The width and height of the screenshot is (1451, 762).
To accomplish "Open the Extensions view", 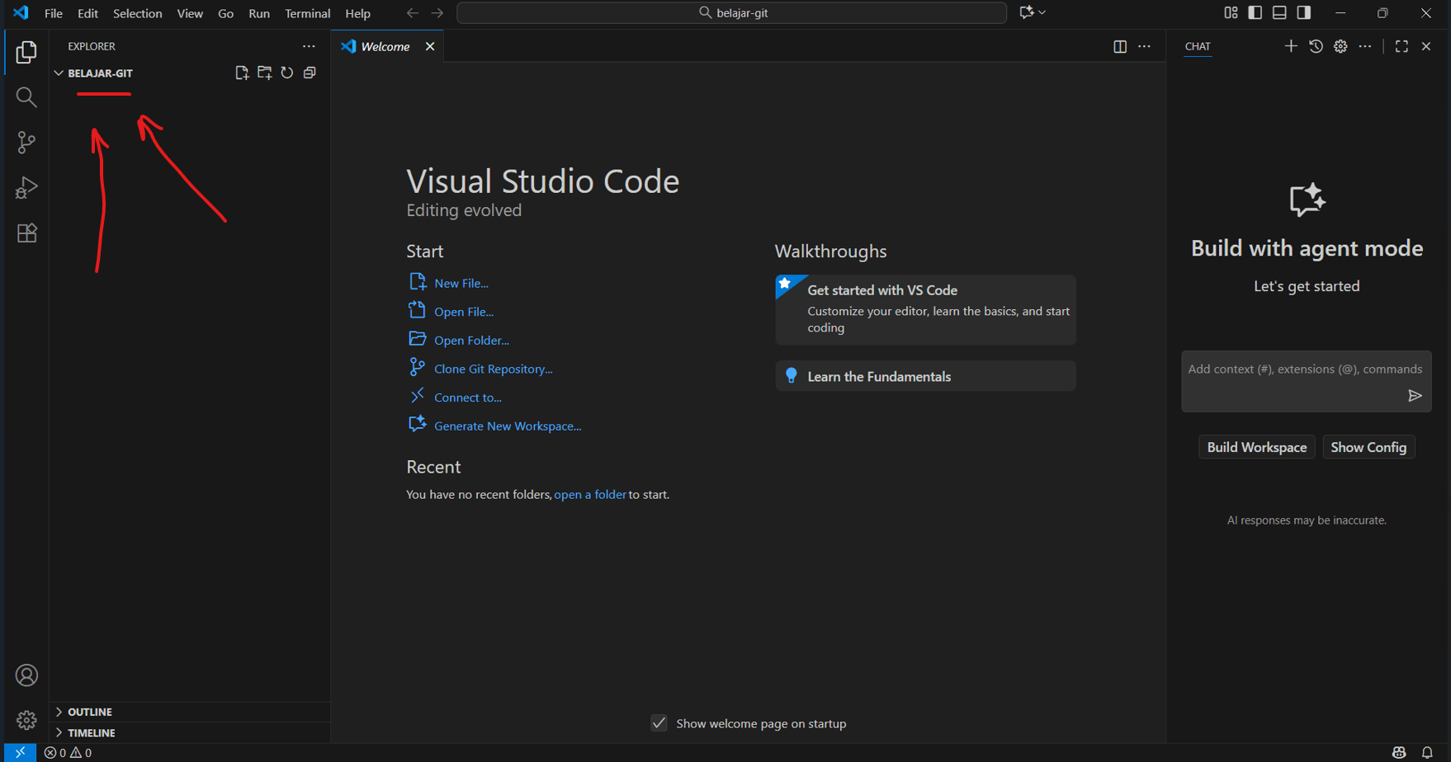I will pyautogui.click(x=26, y=233).
